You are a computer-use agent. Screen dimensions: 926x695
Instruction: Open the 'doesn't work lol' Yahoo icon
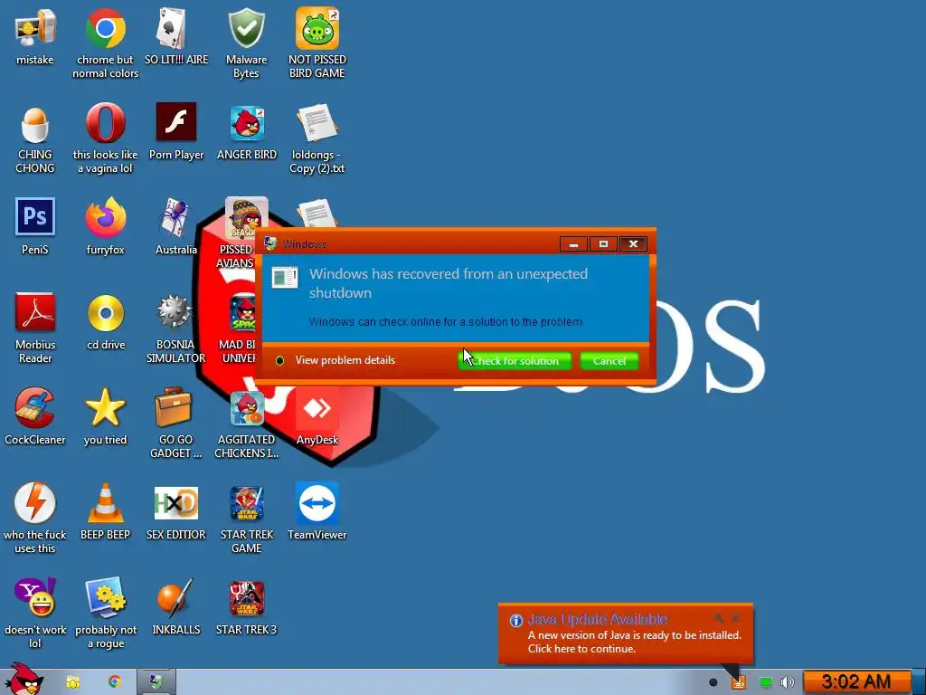coord(35,597)
